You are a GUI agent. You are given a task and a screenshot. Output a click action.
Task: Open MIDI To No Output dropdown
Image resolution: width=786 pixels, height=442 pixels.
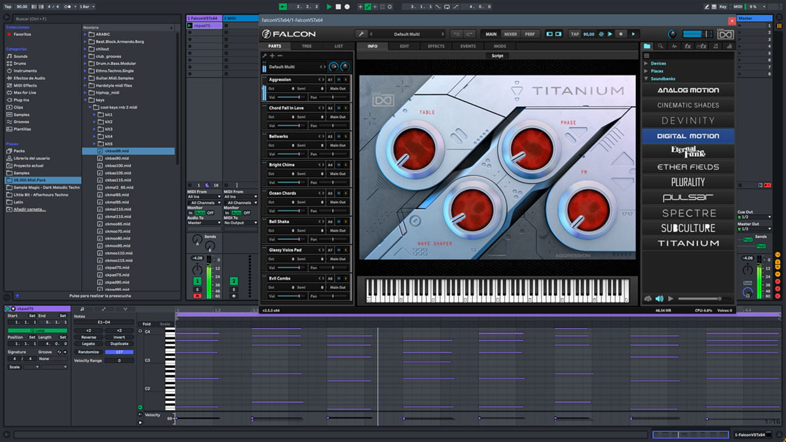click(x=240, y=223)
